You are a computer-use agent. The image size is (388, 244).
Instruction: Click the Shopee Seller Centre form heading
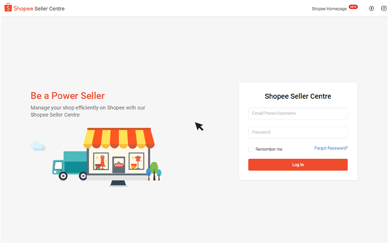coord(298,96)
